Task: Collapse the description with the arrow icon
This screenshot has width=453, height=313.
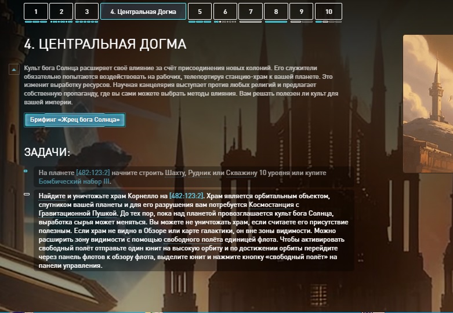Action: click(x=14, y=70)
